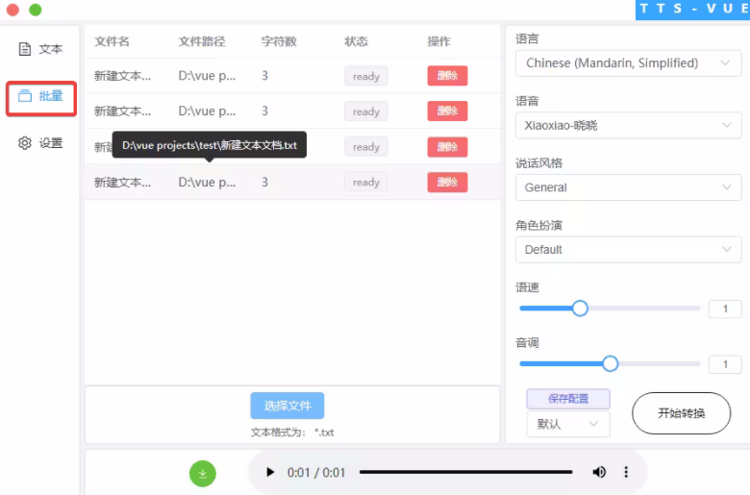Click the 音调 pitch value input field

(725, 364)
